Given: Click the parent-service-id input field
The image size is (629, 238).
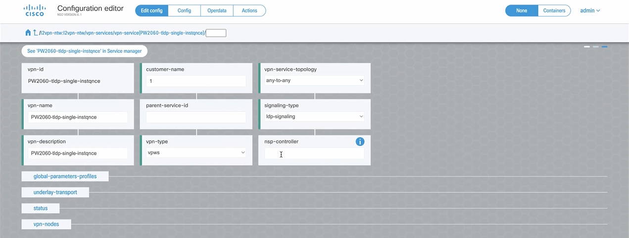Looking at the screenshot, I should [196, 117].
